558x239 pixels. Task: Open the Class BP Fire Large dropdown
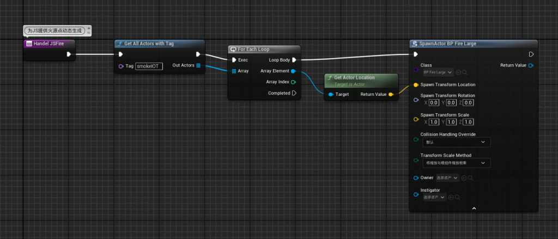(437, 72)
